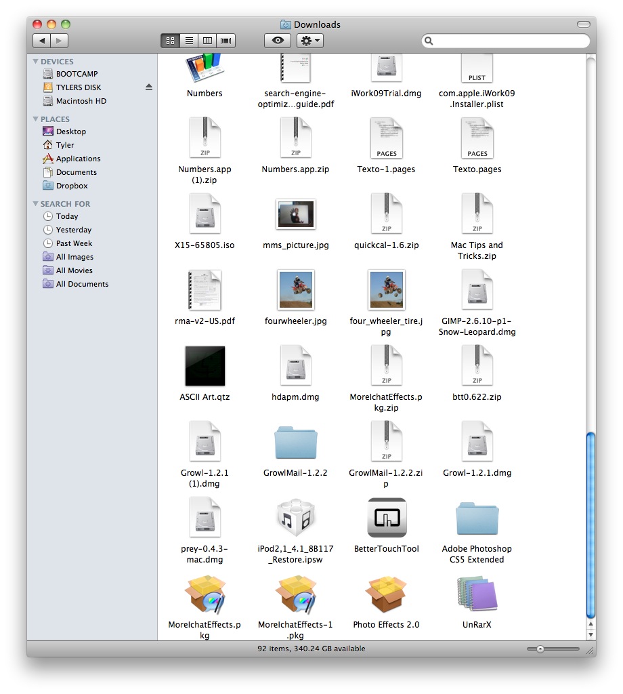Select the prey-0.4.3-mac.dmg icon
This screenshot has width=623, height=694.
tap(205, 517)
